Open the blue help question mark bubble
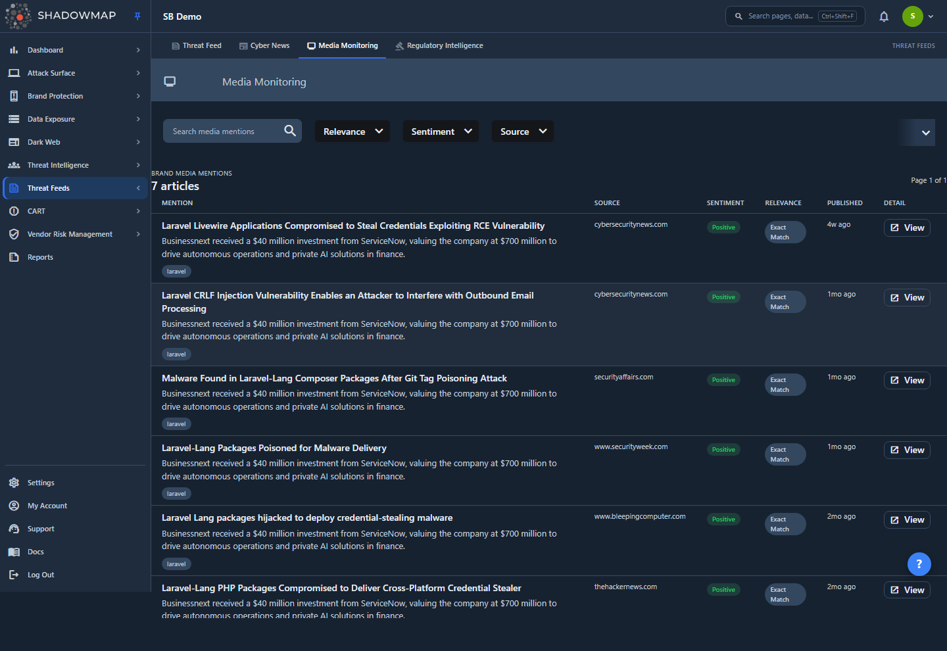Viewport: 947px width, 651px height. pyautogui.click(x=919, y=564)
